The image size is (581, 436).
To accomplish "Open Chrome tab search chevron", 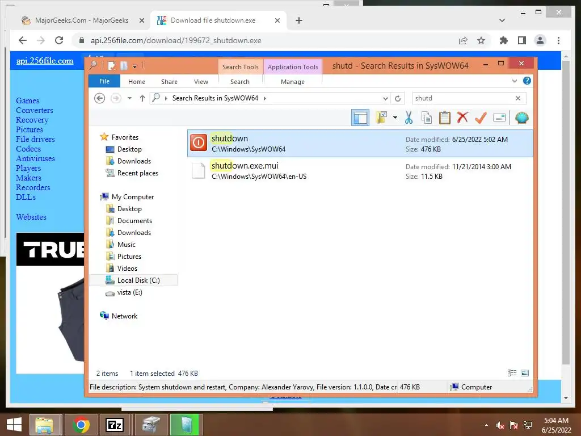I will pos(502,20).
